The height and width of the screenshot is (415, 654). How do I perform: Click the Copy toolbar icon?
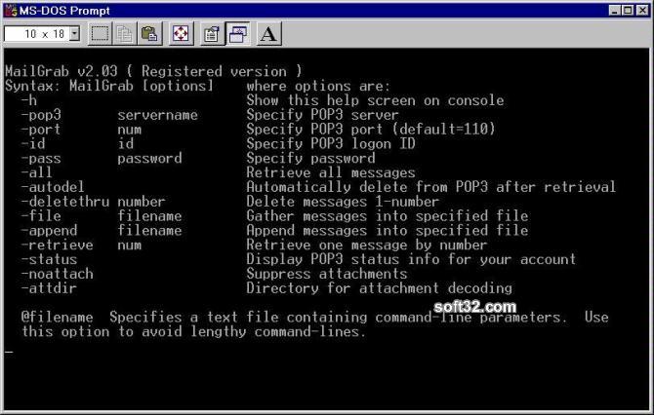click(124, 34)
